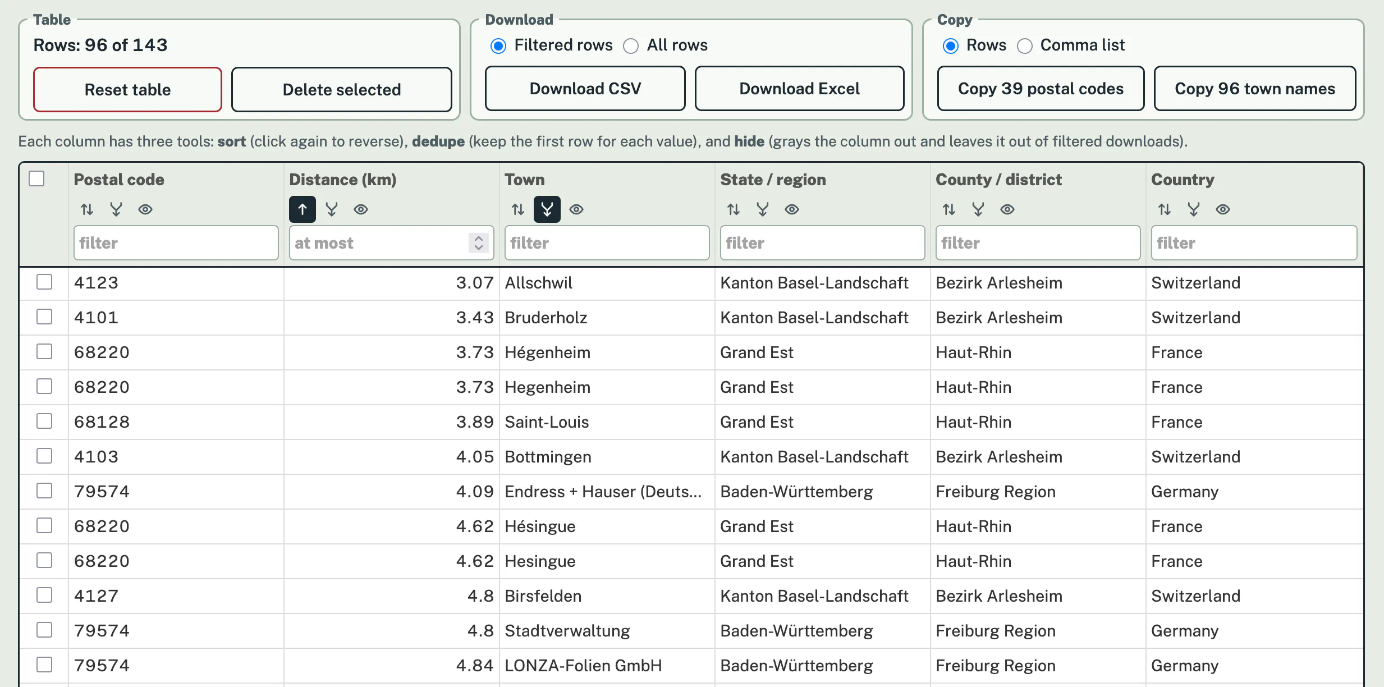
Task: Select the Bottmingen row checkbox
Action: pos(44,456)
